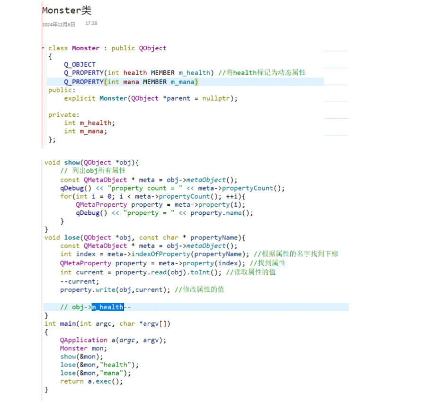
Task: Click the highlighted Q_PROPERTY mana MEMBER m_mana line
Action: [185, 82]
